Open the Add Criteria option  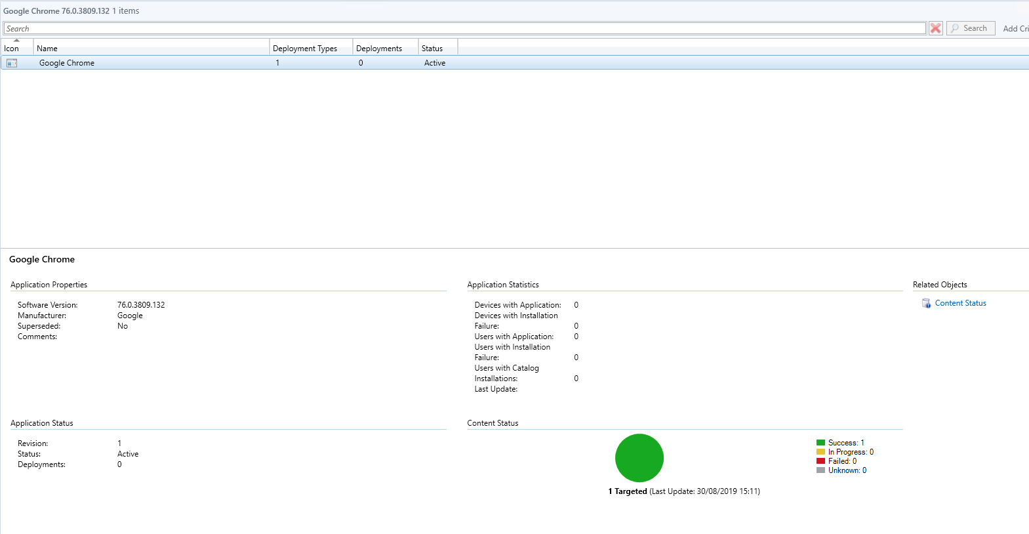(1016, 29)
